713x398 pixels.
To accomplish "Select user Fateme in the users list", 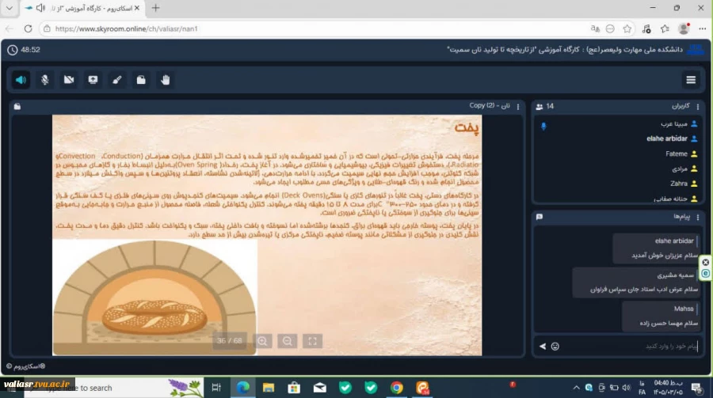I will click(x=677, y=154).
